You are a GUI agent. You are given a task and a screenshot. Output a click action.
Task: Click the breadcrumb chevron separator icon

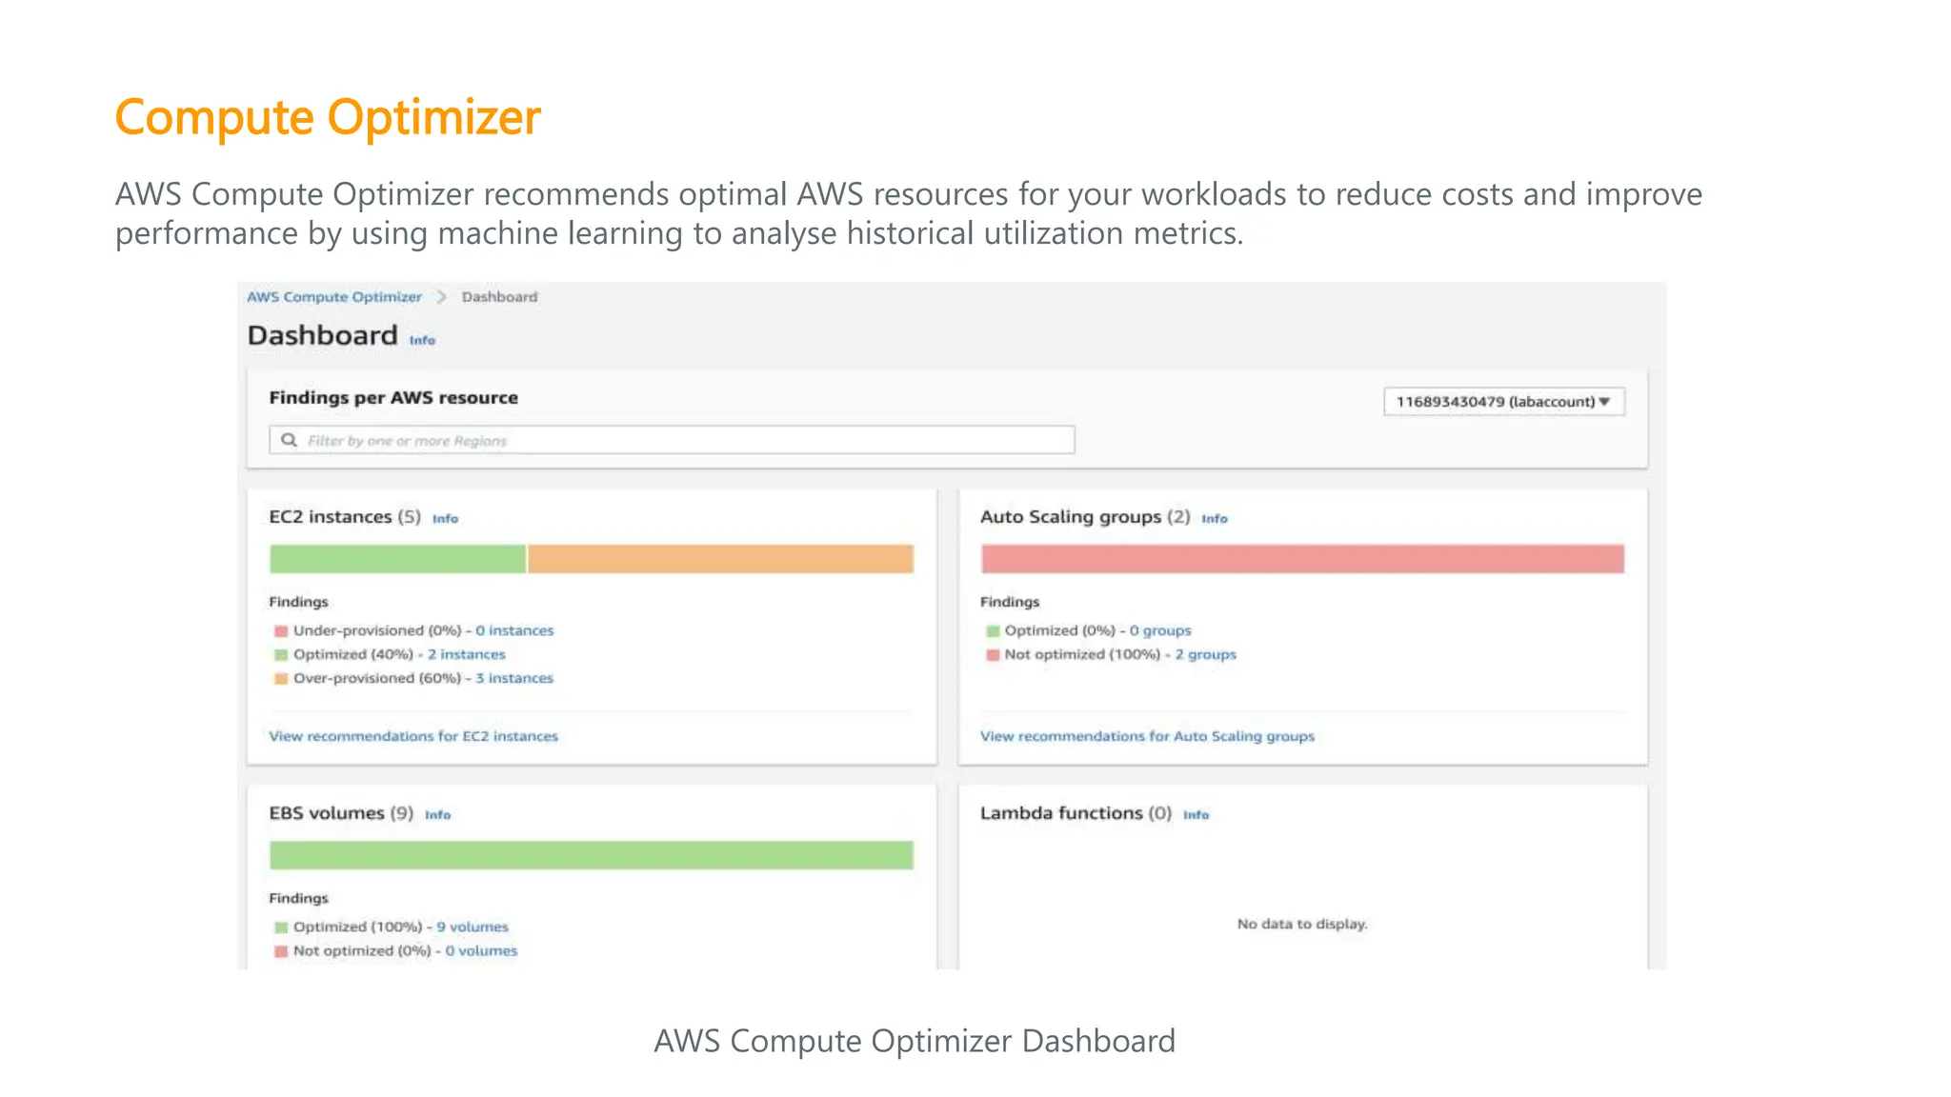click(x=441, y=297)
